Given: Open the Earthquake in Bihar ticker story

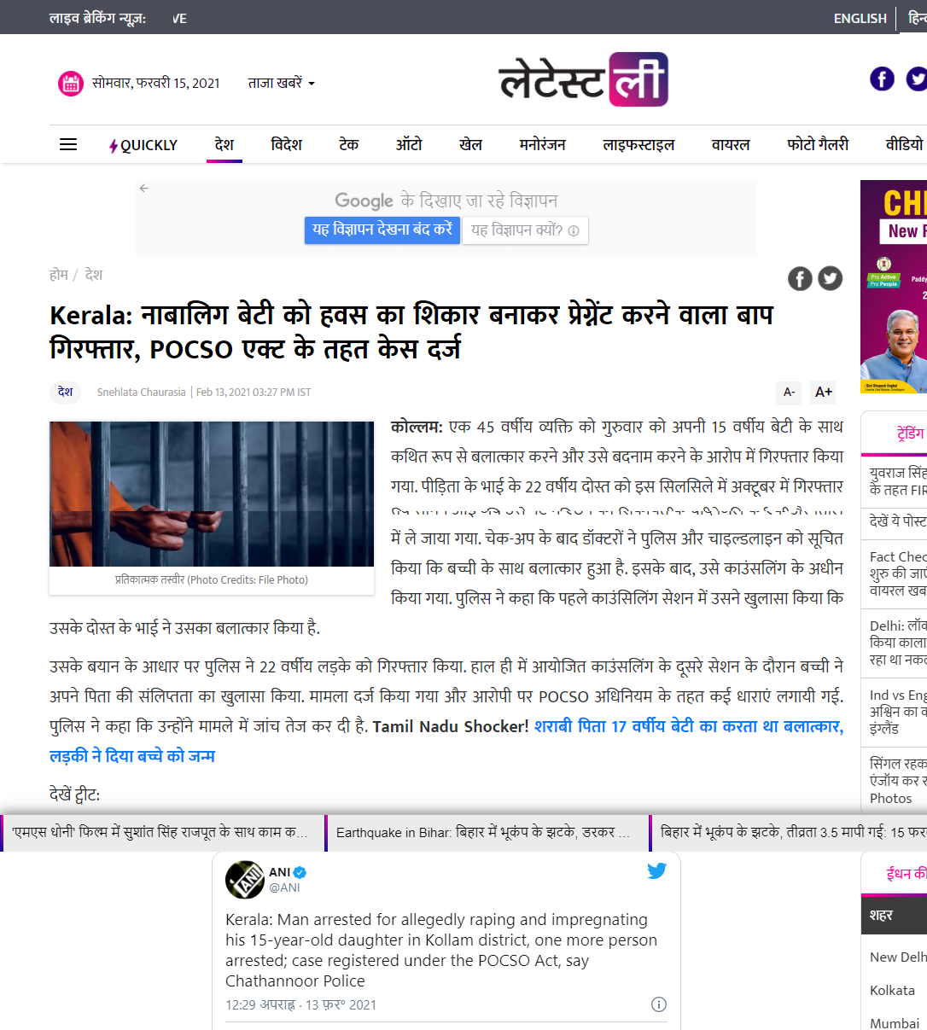Looking at the screenshot, I should pos(484,832).
